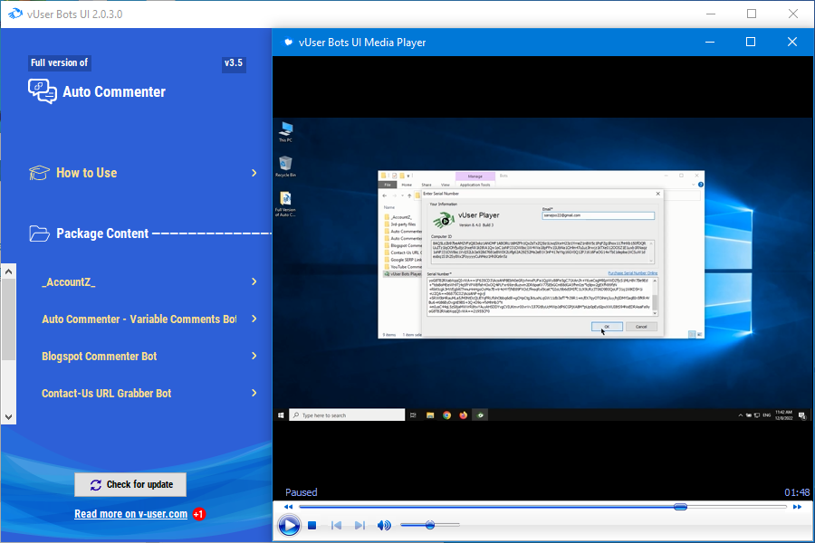This screenshot has width=815, height=543.
Task: Click the Package Content folder icon
Action: [39, 233]
